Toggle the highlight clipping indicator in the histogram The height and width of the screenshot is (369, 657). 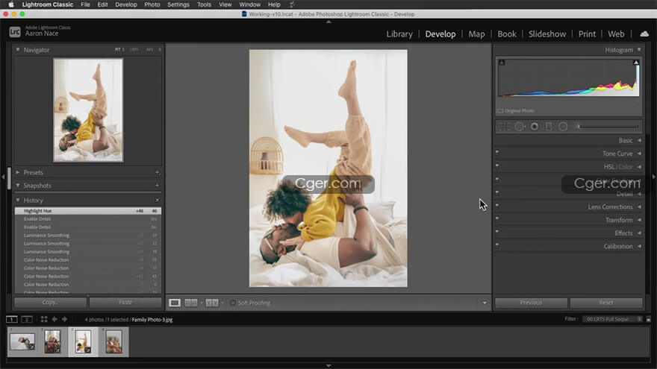point(635,63)
